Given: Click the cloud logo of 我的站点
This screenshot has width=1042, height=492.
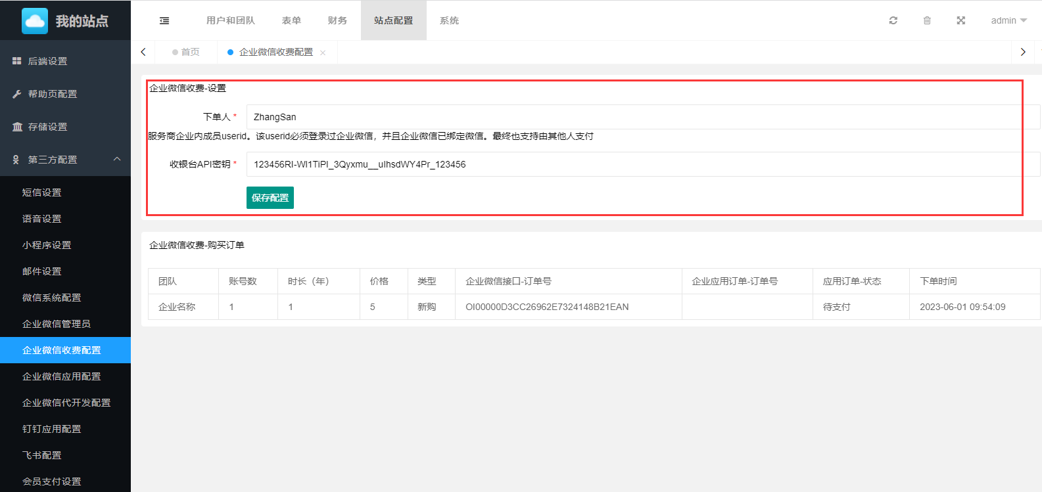Looking at the screenshot, I should (x=35, y=21).
